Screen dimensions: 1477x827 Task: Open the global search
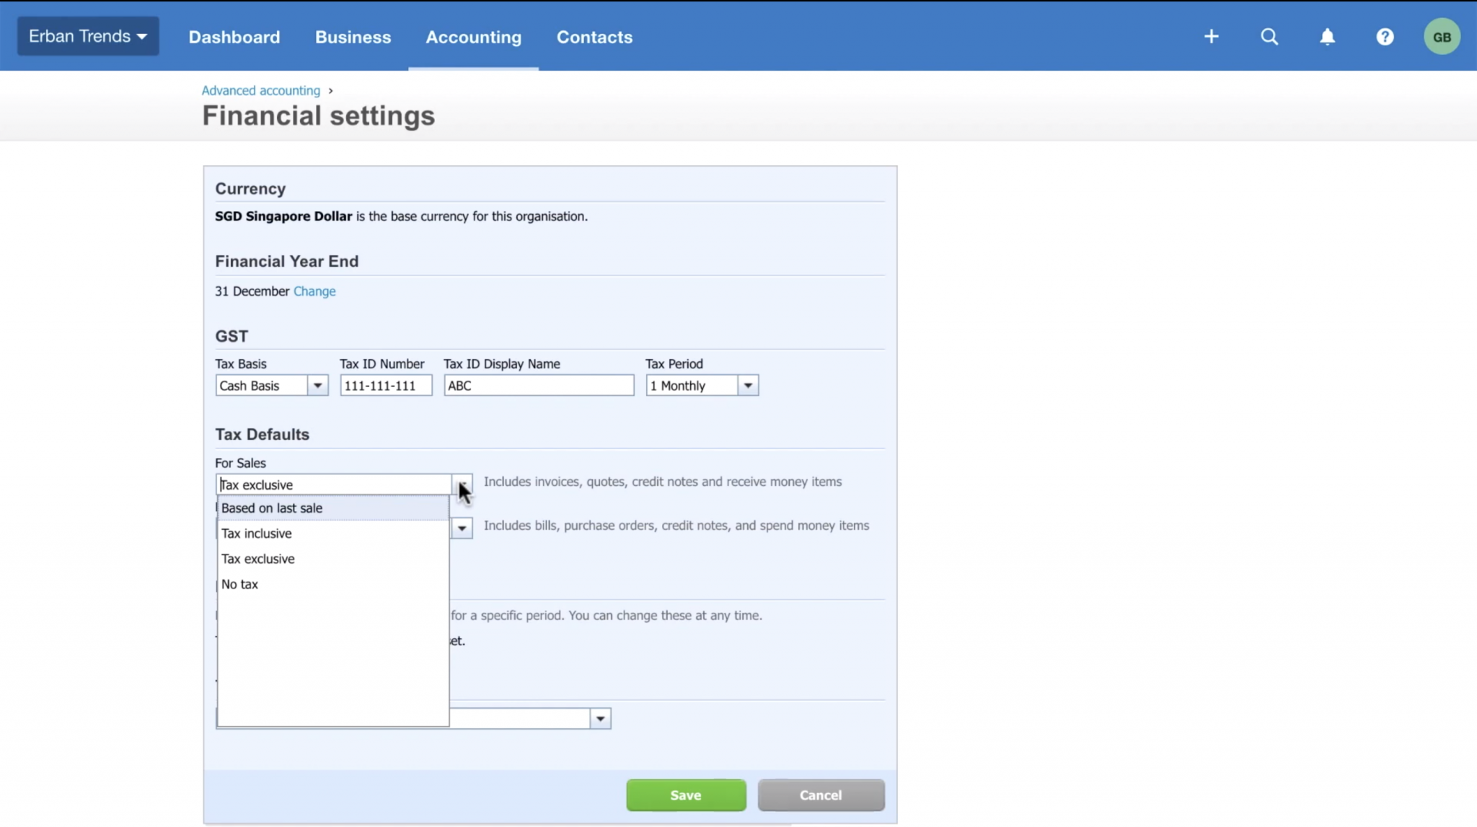tap(1269, 36)
